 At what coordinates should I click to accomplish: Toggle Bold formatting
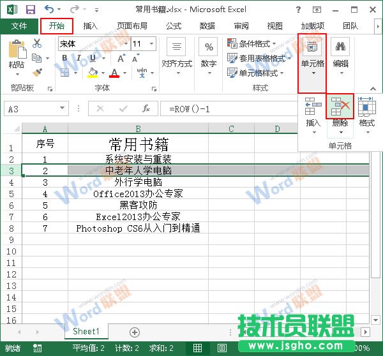coord(64,59)
